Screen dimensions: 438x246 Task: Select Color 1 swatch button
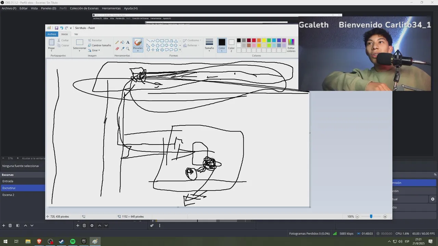click(222, 45)
